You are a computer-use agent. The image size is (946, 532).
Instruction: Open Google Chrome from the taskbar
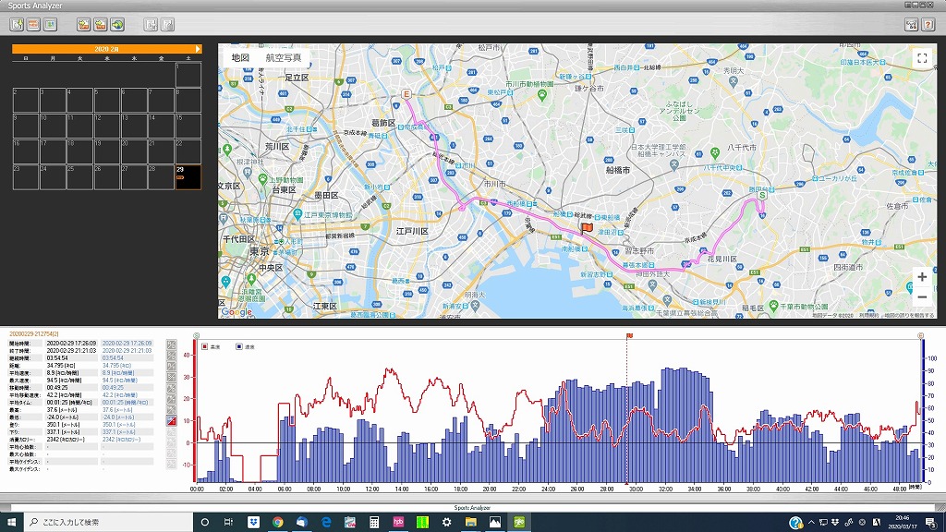277,522
